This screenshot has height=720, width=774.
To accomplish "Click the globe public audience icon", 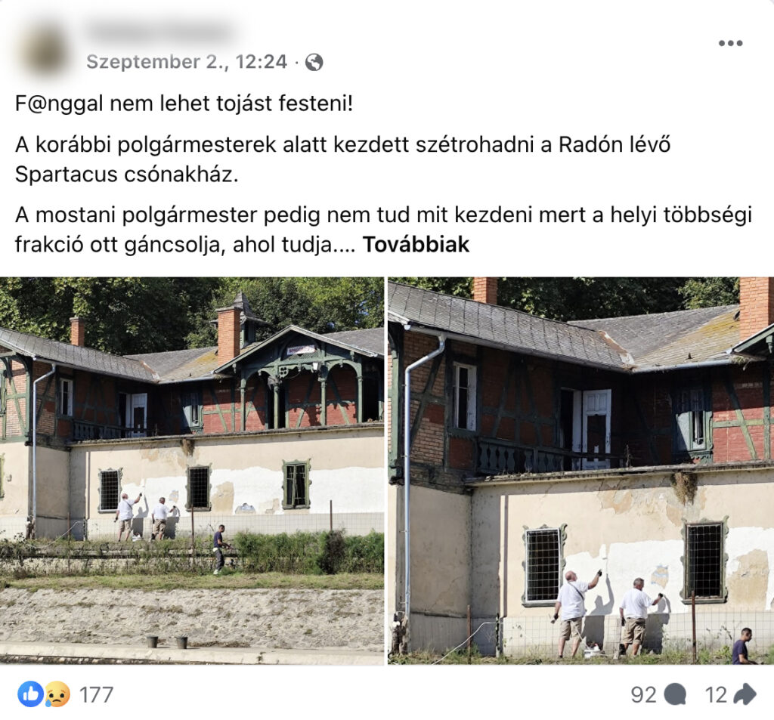I will (314, 63).
